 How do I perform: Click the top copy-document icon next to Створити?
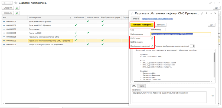click(17, 8)
